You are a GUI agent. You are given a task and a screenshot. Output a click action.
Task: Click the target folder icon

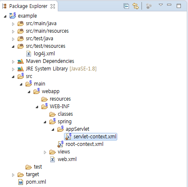point(21,175)
